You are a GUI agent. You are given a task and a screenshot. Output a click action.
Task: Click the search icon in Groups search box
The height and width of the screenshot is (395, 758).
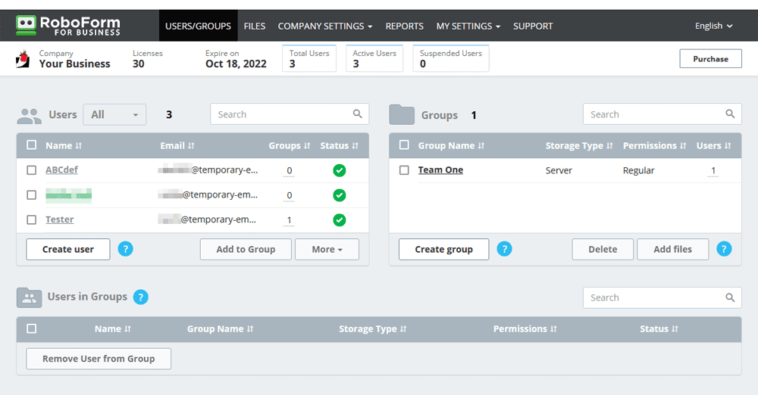pos(730,114)
